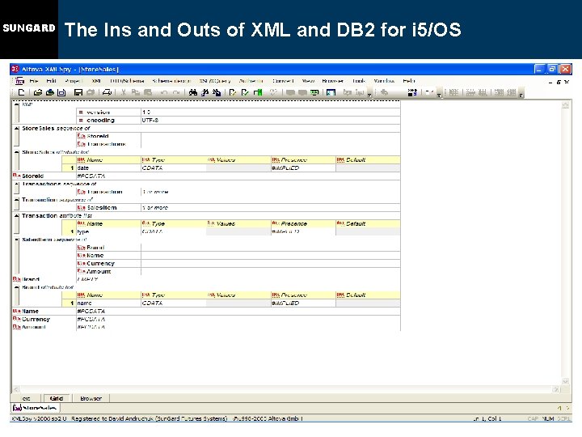This screenshot has height=437, width=582.
Task: Collapse the Transactions sequence node
Action: [17, 184]
